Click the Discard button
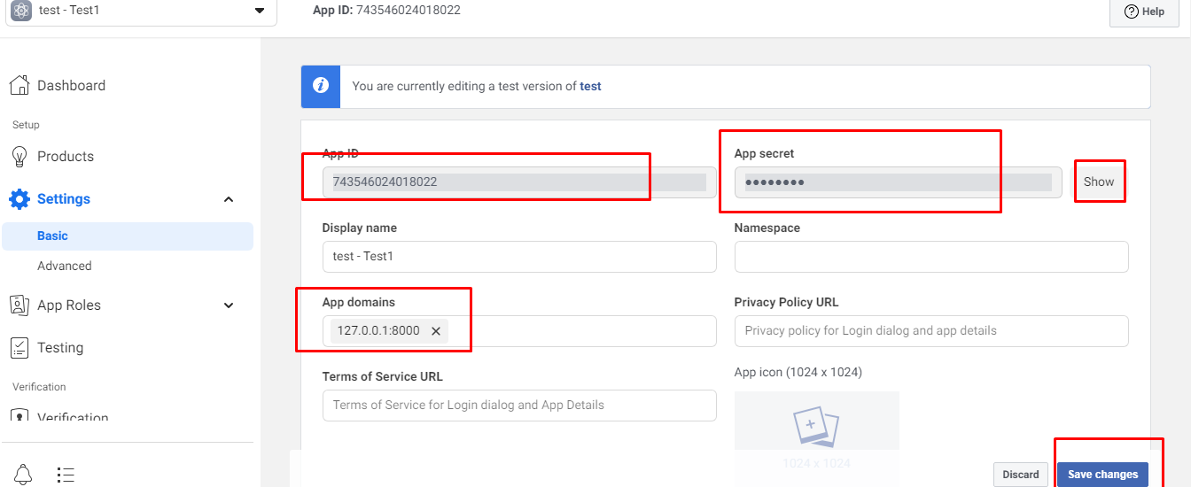 pyautogui.click(x=1021, y=475)
